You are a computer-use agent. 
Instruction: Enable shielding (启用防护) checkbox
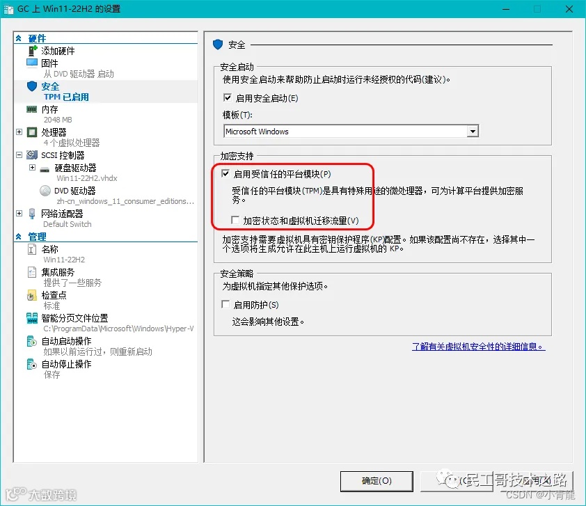coord(225,305)
